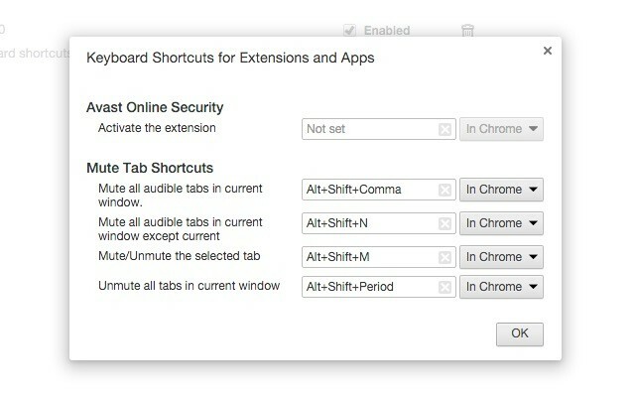Open the Avast In Chrome scope dropdown
The width and height of the screenshot is (635, 397).
[501, 129]
